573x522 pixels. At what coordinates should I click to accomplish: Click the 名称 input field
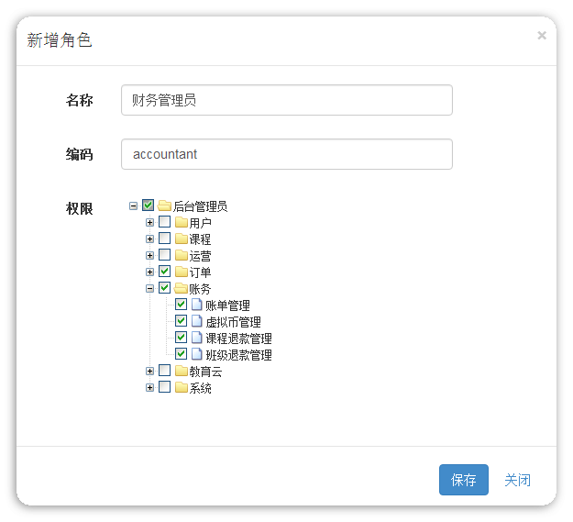pyautogui.click(x=287, y=100)
